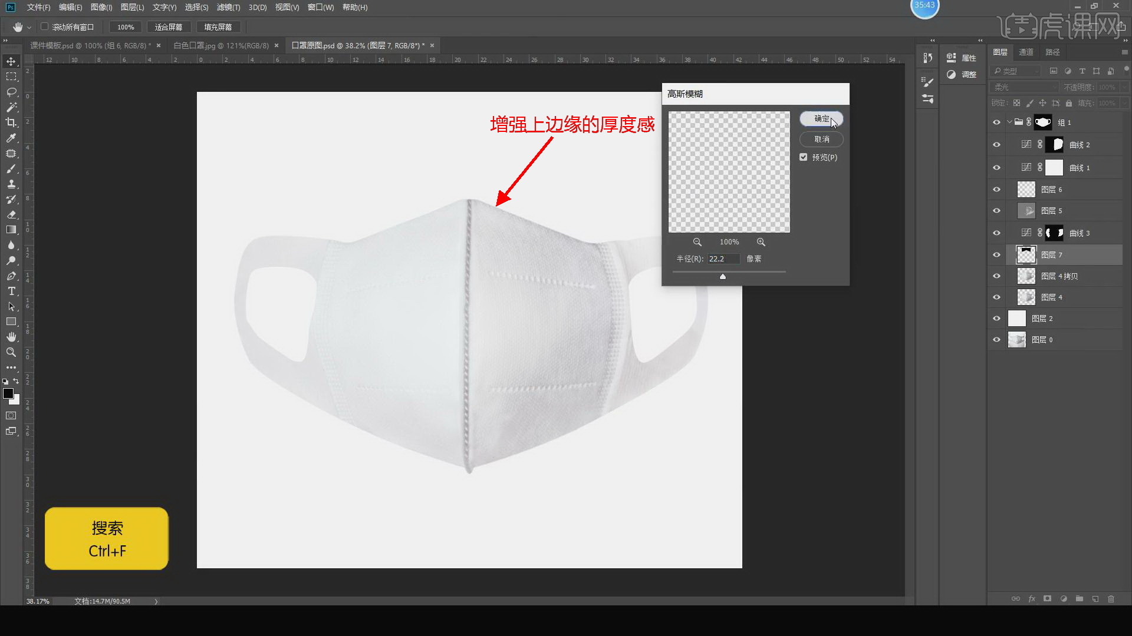Open the layer filter 类型 dropdown
This screenshot has height=636, width=1132.
click(1016, 71)
